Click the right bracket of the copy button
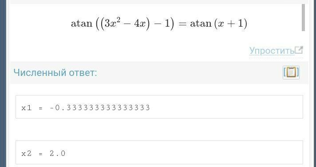This screenshot has height=167, width=316. [x=298, y=72]
